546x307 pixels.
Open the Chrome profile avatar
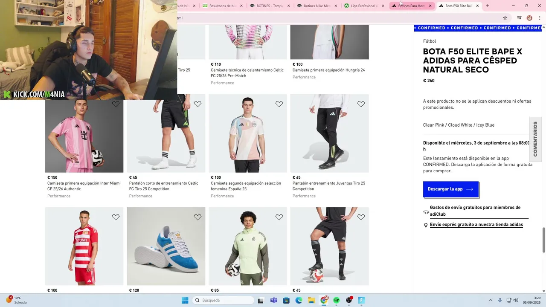(529, 18)
